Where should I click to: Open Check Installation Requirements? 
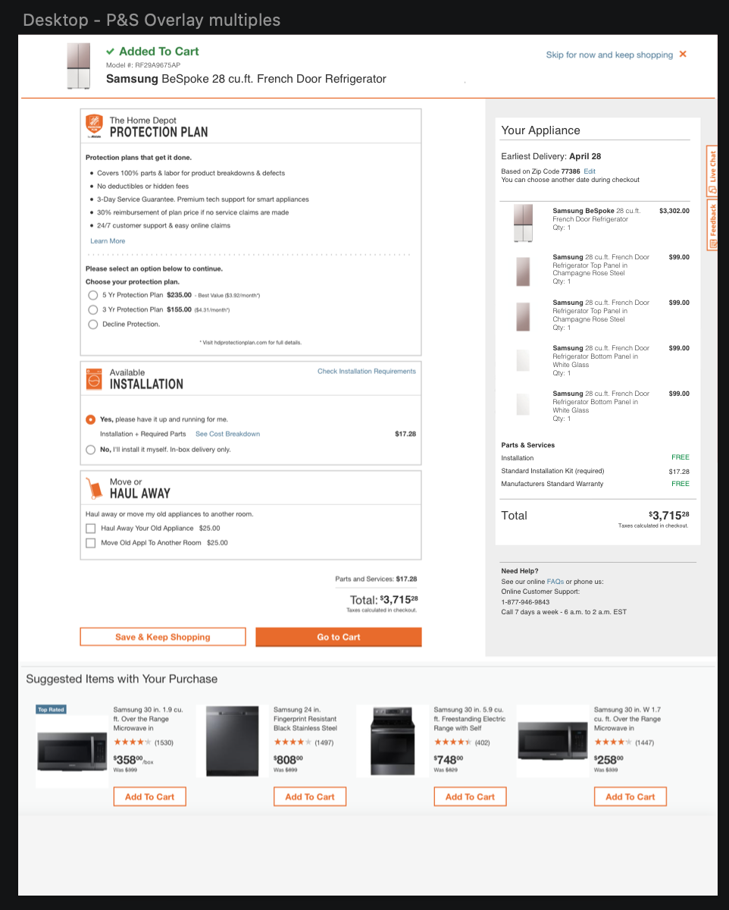(x=367, y=372)
